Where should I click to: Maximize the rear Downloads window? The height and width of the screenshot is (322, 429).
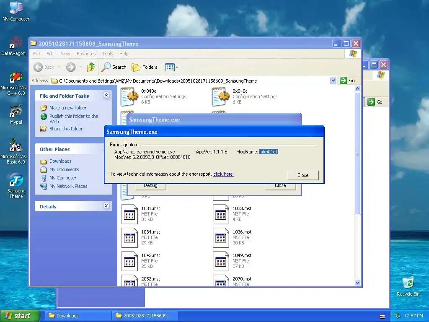coord(374,65)
